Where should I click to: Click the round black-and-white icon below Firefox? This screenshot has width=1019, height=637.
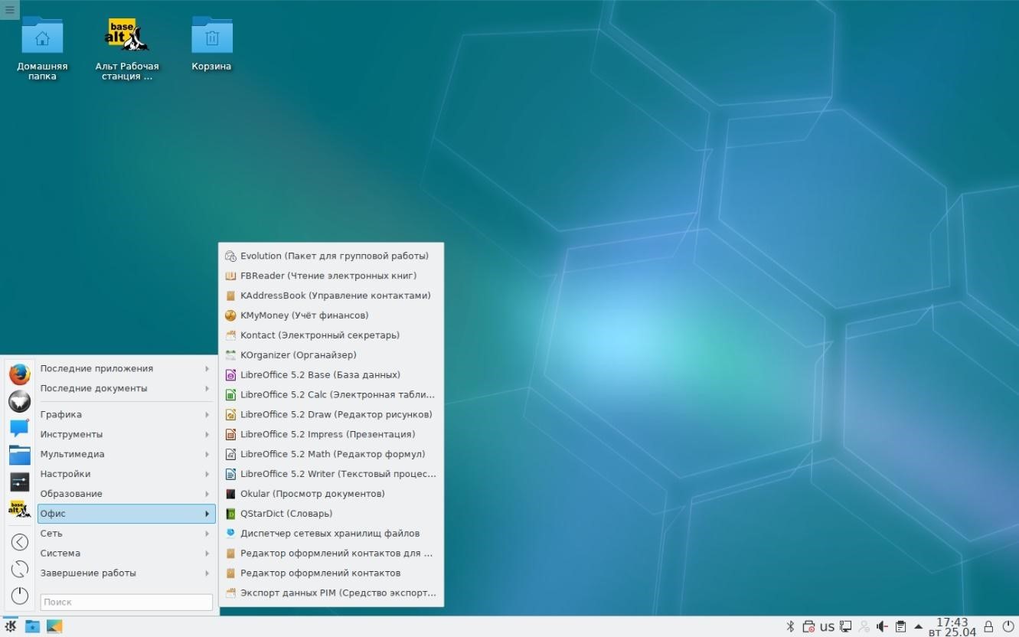click(x=19, y=401)
